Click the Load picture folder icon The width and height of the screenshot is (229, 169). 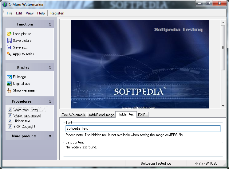pyautogui.click(x=9, y=34)
